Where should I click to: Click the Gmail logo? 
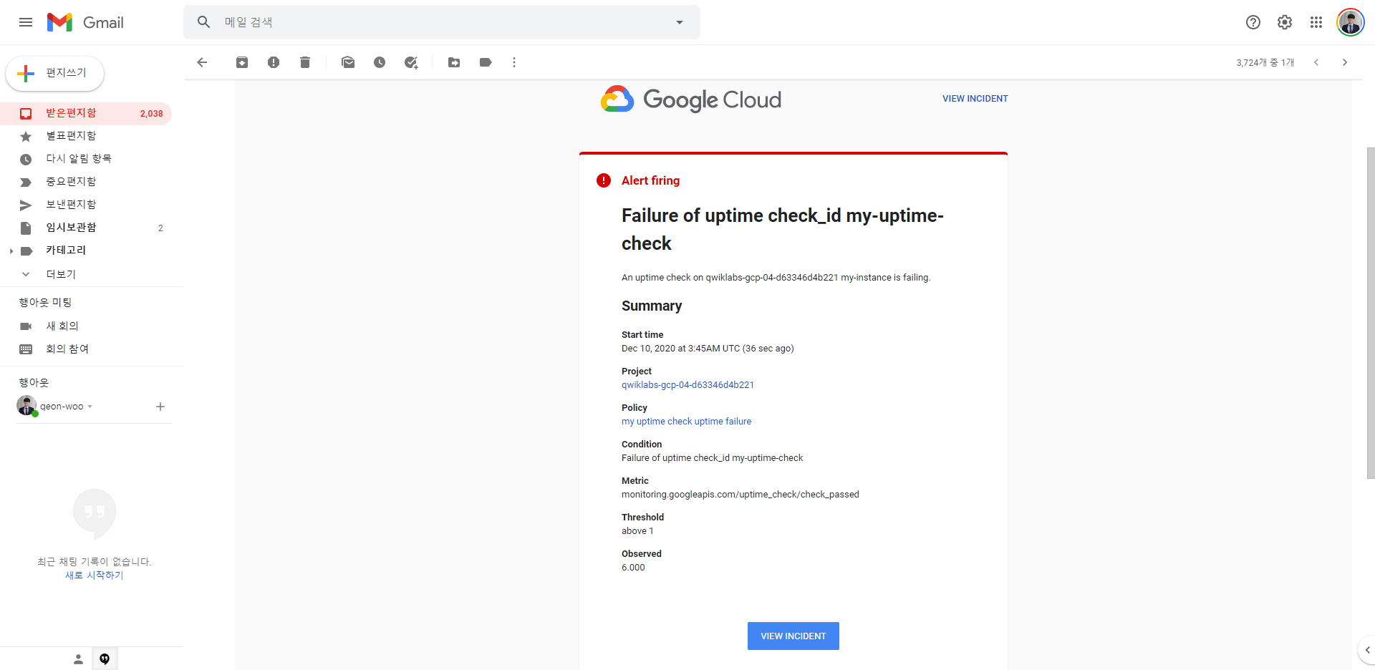point(85,22)
